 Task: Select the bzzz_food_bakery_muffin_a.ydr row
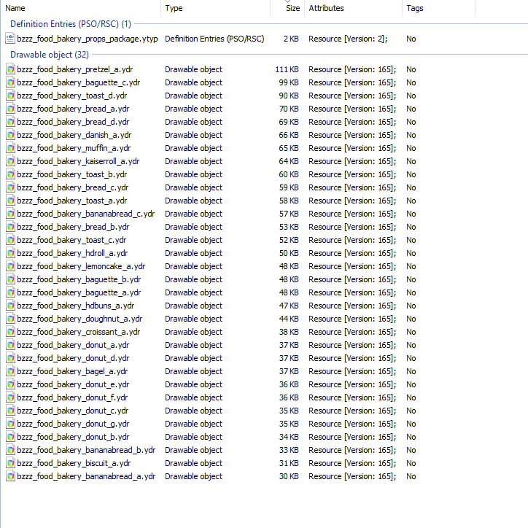211,148
